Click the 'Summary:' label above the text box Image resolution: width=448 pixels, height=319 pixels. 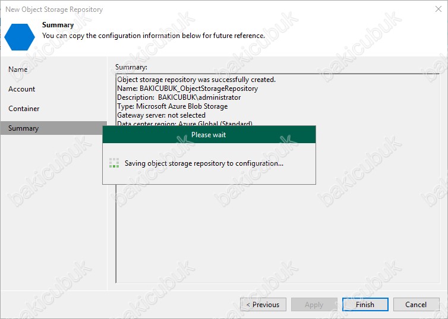131,67
